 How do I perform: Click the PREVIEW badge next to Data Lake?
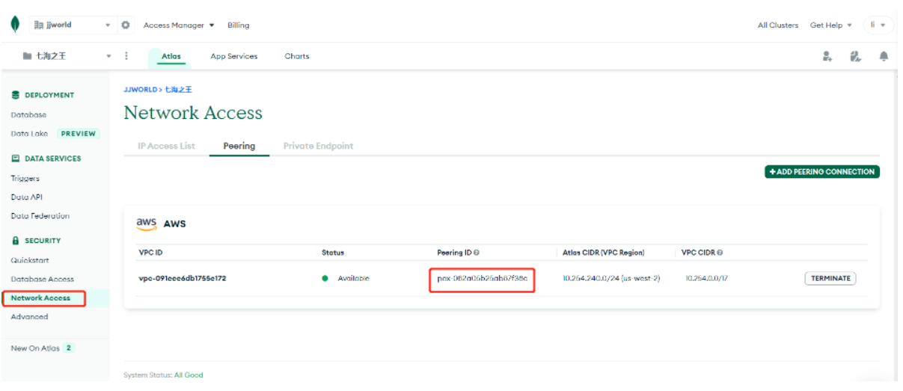coord(78,134)
